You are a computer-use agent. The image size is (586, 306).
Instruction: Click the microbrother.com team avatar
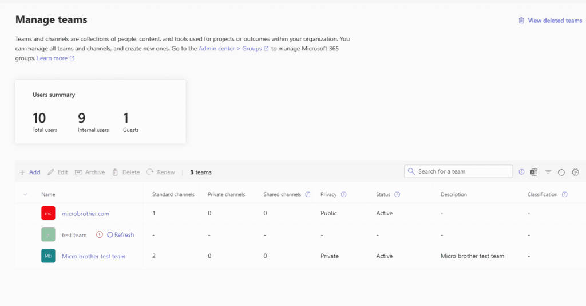[48, 214]
